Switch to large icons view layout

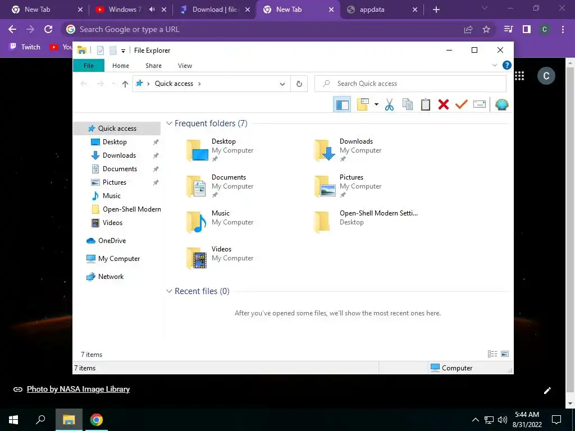(505, 354)
